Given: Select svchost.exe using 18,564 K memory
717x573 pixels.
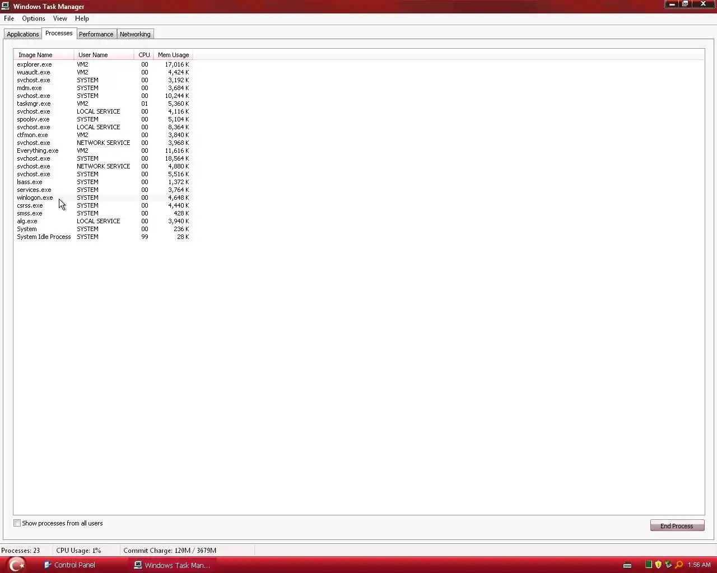Looking at the screenshot, I should coord(103,158).
